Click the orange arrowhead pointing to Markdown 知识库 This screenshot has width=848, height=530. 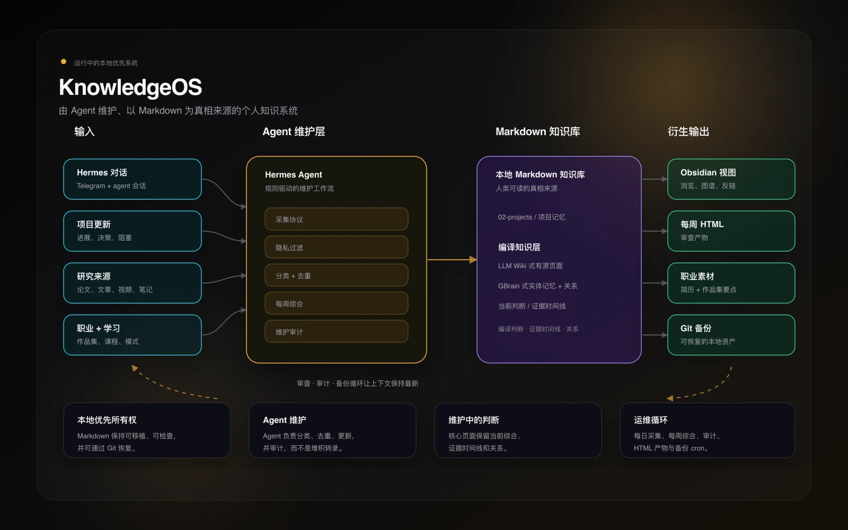coord(473,260)
